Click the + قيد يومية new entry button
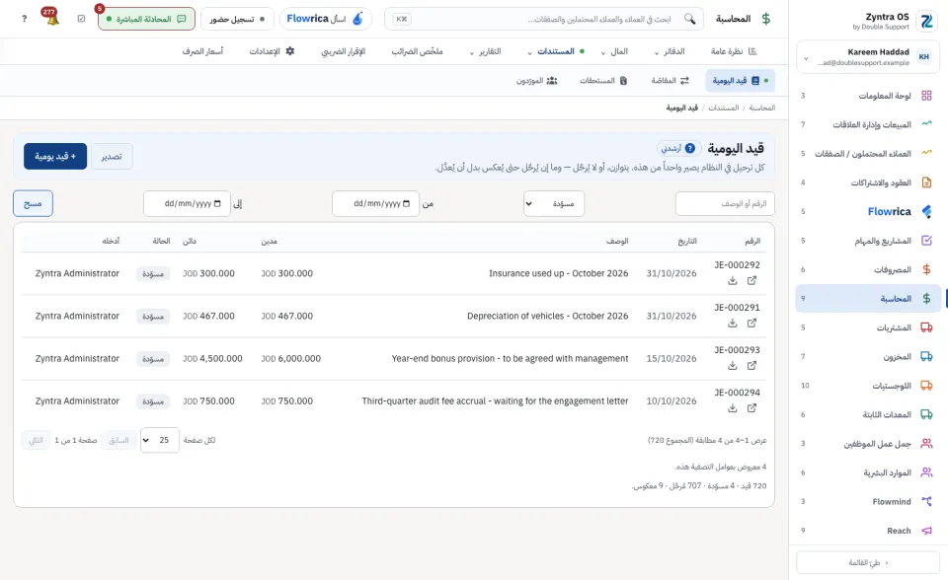 click(55, 157)
